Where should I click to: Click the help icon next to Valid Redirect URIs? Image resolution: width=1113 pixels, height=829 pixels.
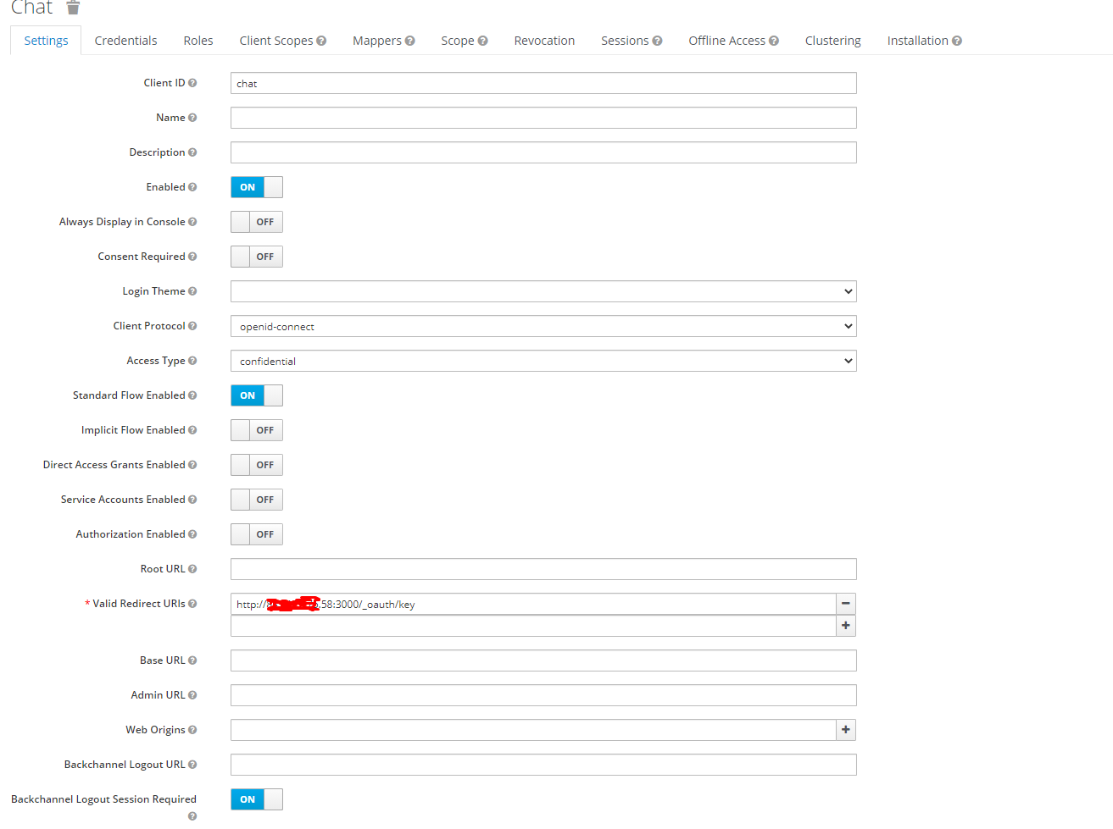pyautogui.click(x=192, y=603)
